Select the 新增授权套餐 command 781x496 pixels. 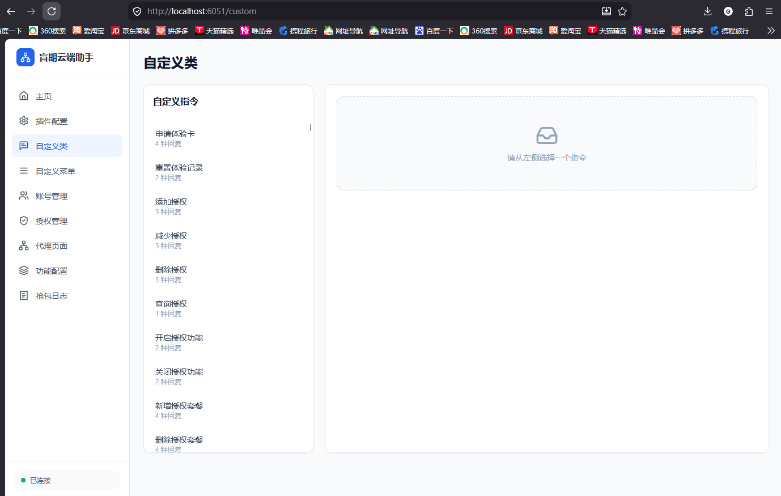[x=228, y=410]
